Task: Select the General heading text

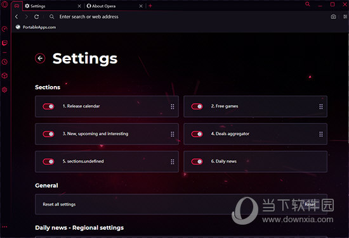Action: (x=46, y=185)
